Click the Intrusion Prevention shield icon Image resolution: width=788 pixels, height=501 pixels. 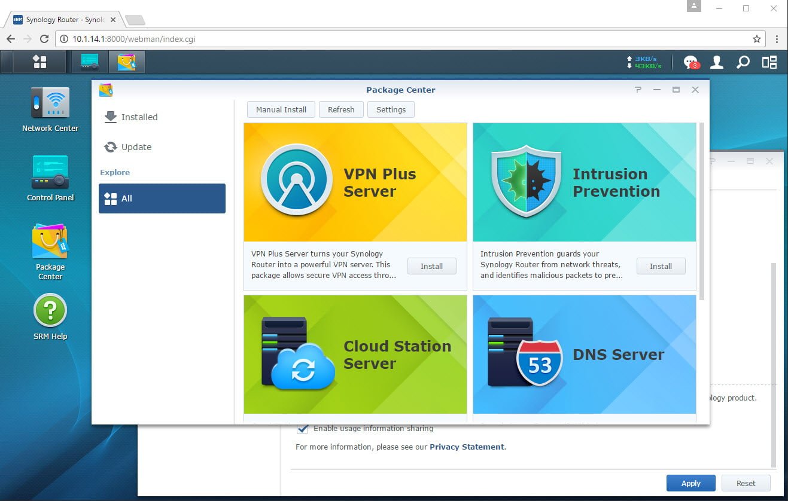(x=526, y=181)
